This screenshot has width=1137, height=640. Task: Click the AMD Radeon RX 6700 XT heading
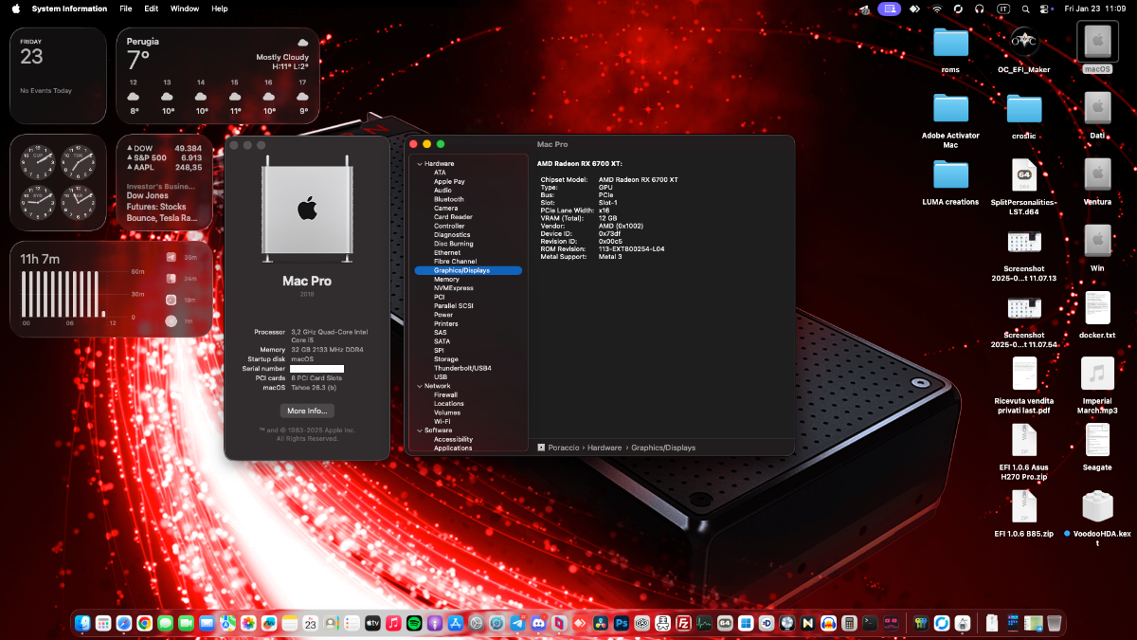[580, 164]
